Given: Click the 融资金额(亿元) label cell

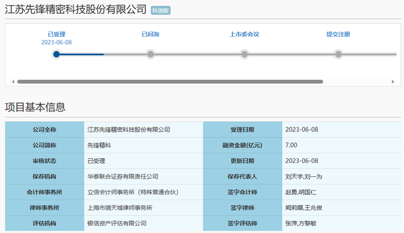Looking at the screenshot, I should click(x=242, y=145).
